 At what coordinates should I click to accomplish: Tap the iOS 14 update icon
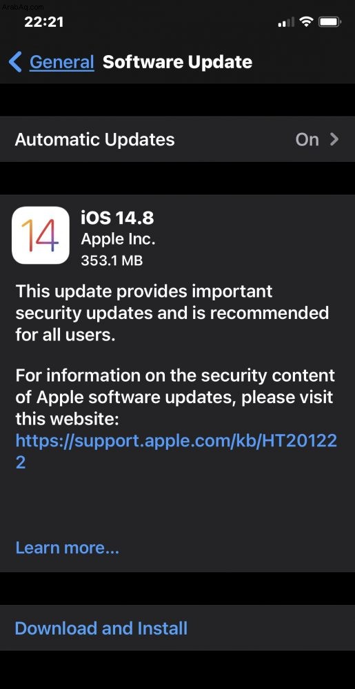pyautogui.click(x=41, y=235)
